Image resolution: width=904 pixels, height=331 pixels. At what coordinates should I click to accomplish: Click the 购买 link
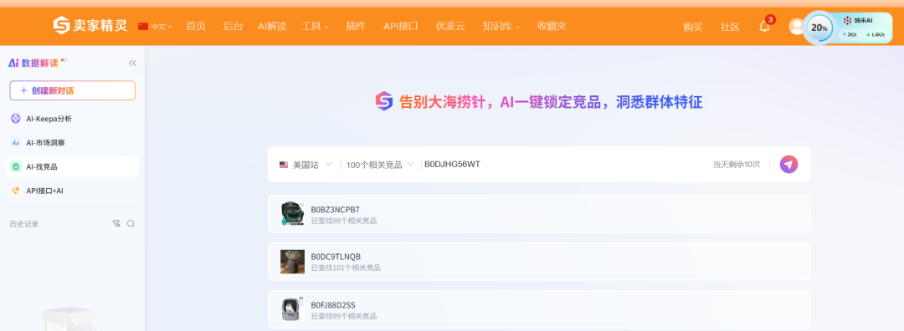pyautogui.click(x=693, y=27)
